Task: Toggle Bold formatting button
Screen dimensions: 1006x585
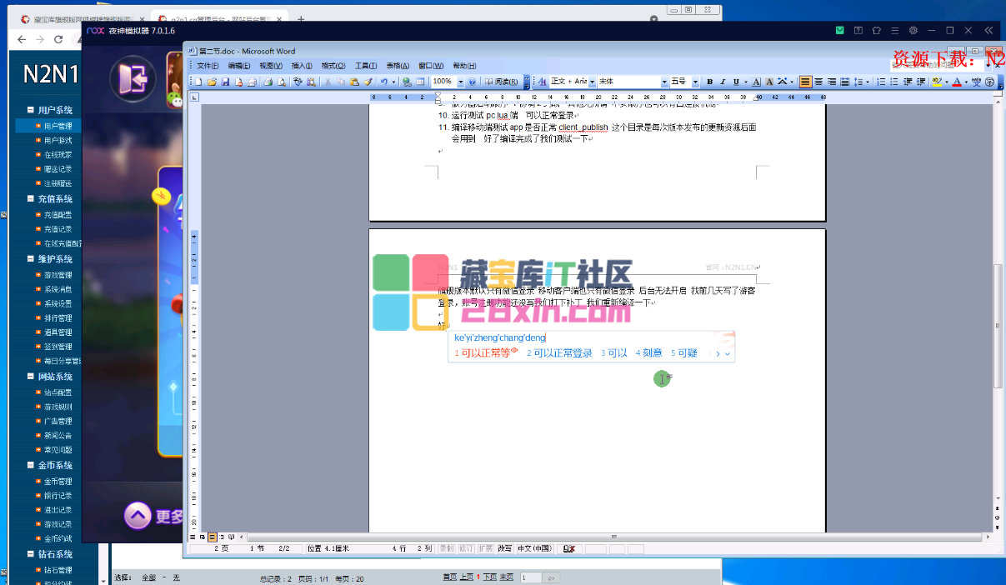Action: click(x=709, y=82)
